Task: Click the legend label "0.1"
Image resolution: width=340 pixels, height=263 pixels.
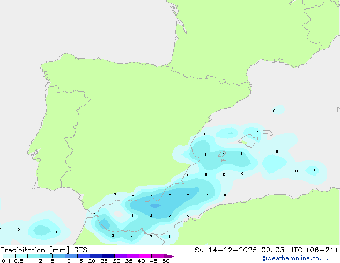Action: tap(6, 261)
